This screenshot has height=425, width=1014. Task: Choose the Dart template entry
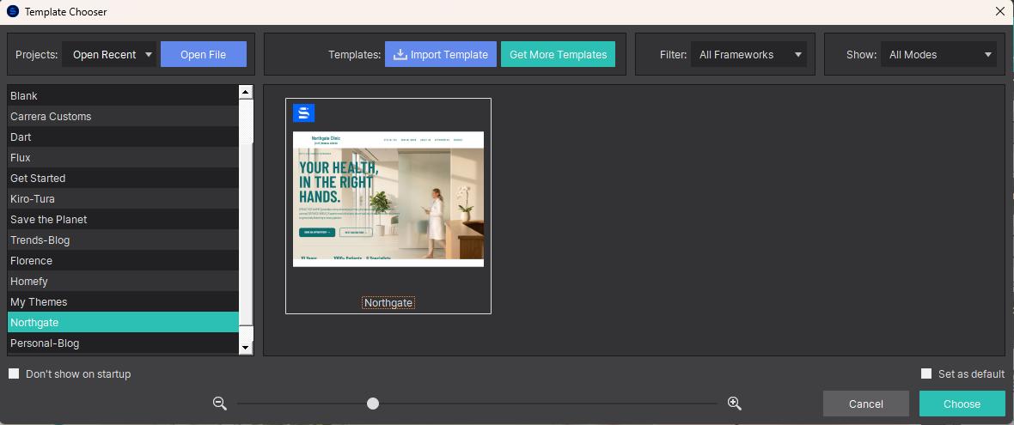pos(123,137)
